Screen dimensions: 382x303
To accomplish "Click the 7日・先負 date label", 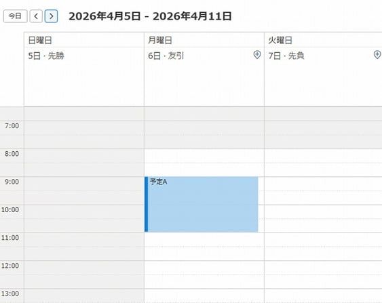I will 286,56.
